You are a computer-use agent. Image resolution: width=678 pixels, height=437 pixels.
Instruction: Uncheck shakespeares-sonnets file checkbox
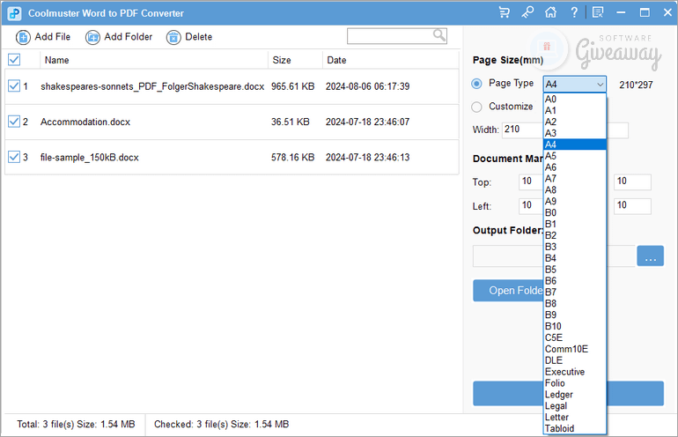coord(14,85)
